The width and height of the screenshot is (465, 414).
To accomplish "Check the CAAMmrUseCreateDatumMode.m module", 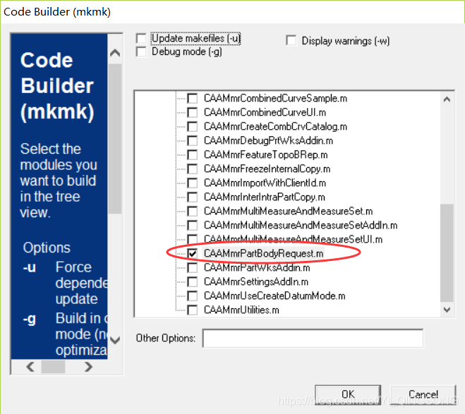I will (x=192, y=296).
